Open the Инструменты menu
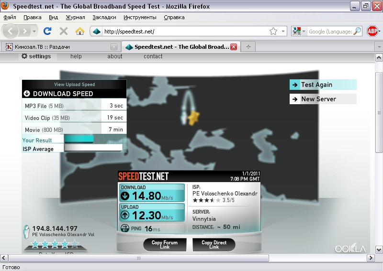Image resolution: width=383 pixels, height=271 pixels. (140, 17)
